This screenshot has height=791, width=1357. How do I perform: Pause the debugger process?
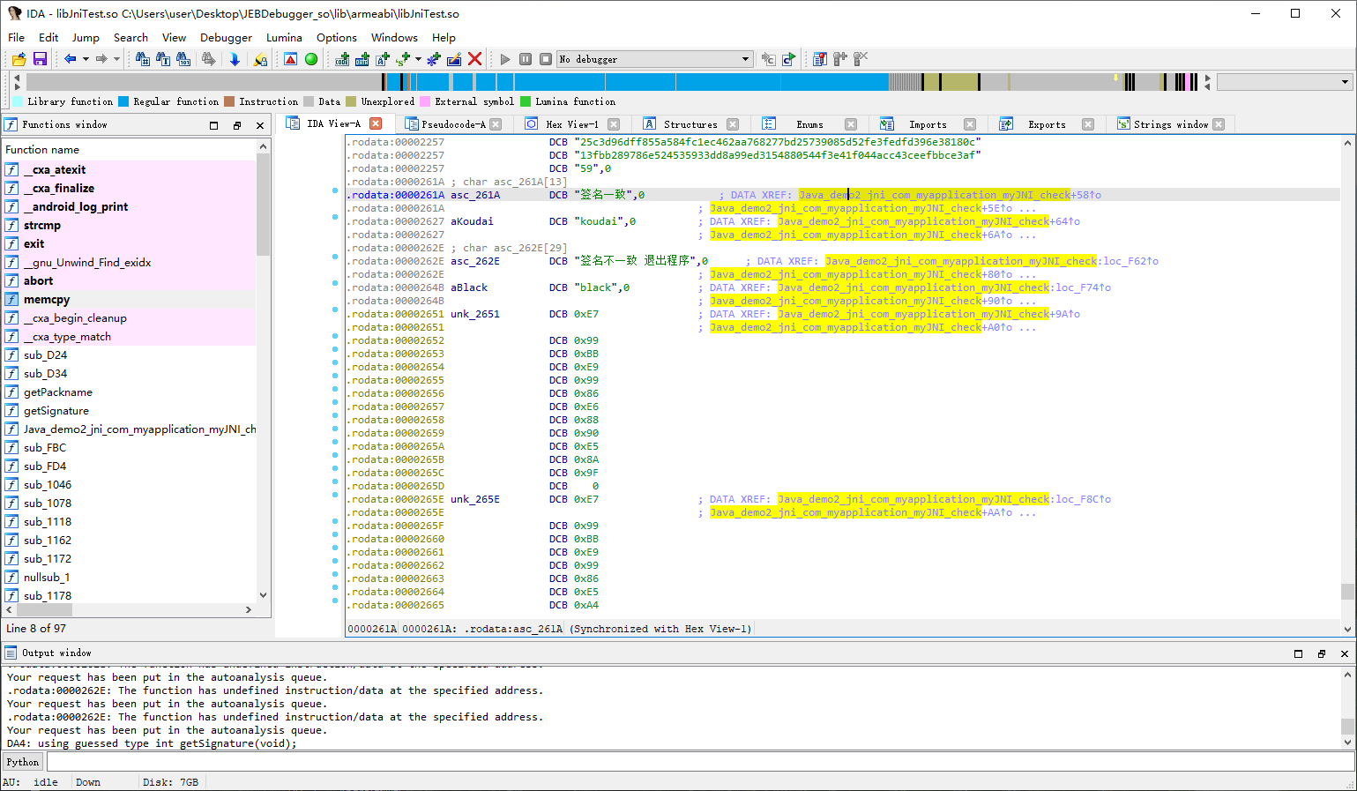pyautogui.click(x=526, y=59)
